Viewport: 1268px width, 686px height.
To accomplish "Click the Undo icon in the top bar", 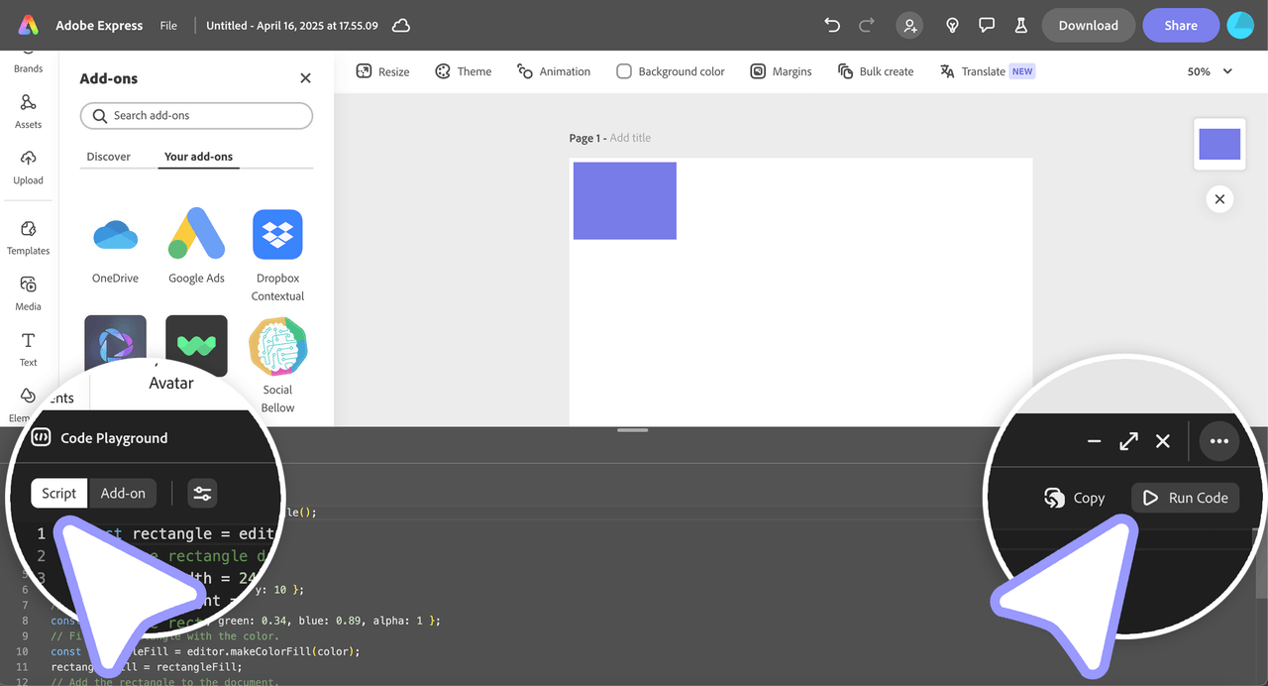I will [x=832, y=25].
